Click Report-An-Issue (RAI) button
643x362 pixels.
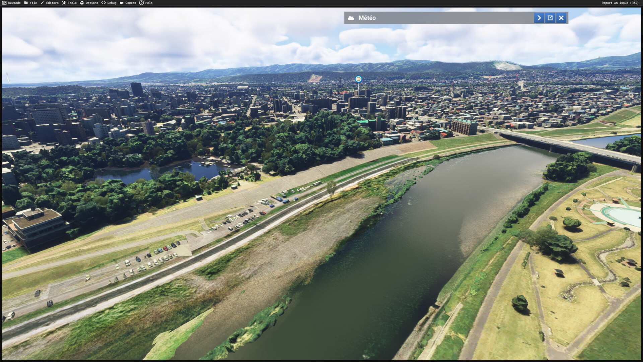[x=620, y=3]
